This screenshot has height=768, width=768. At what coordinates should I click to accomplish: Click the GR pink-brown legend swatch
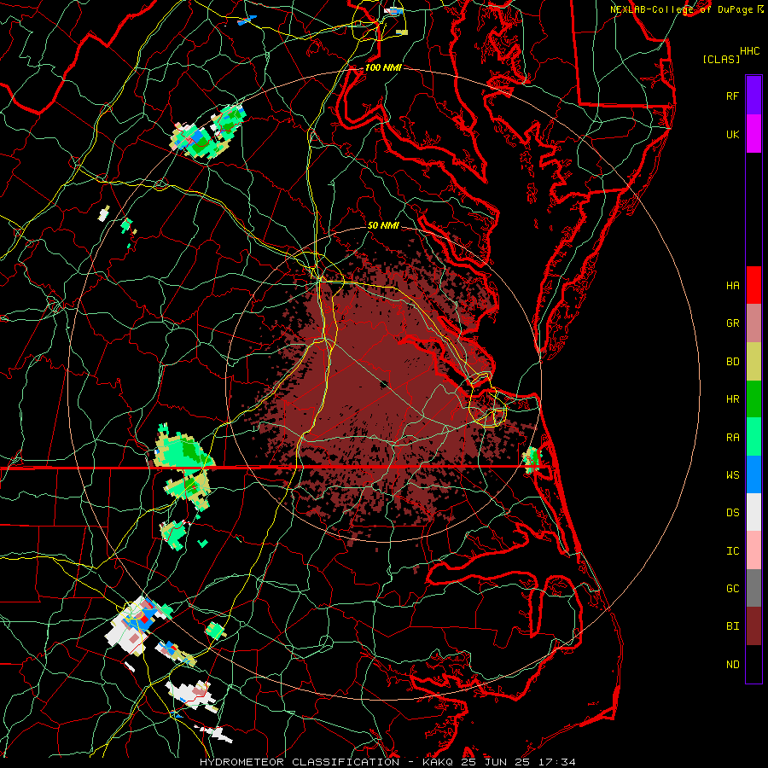pyautogui.click(x=753, y=323)
